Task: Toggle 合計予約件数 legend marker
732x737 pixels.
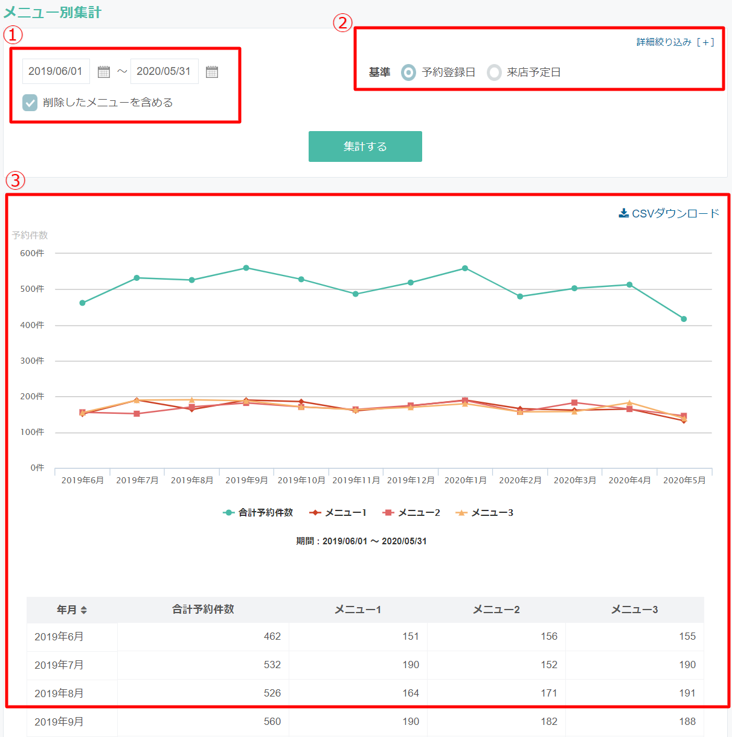Action: [228, 513]
